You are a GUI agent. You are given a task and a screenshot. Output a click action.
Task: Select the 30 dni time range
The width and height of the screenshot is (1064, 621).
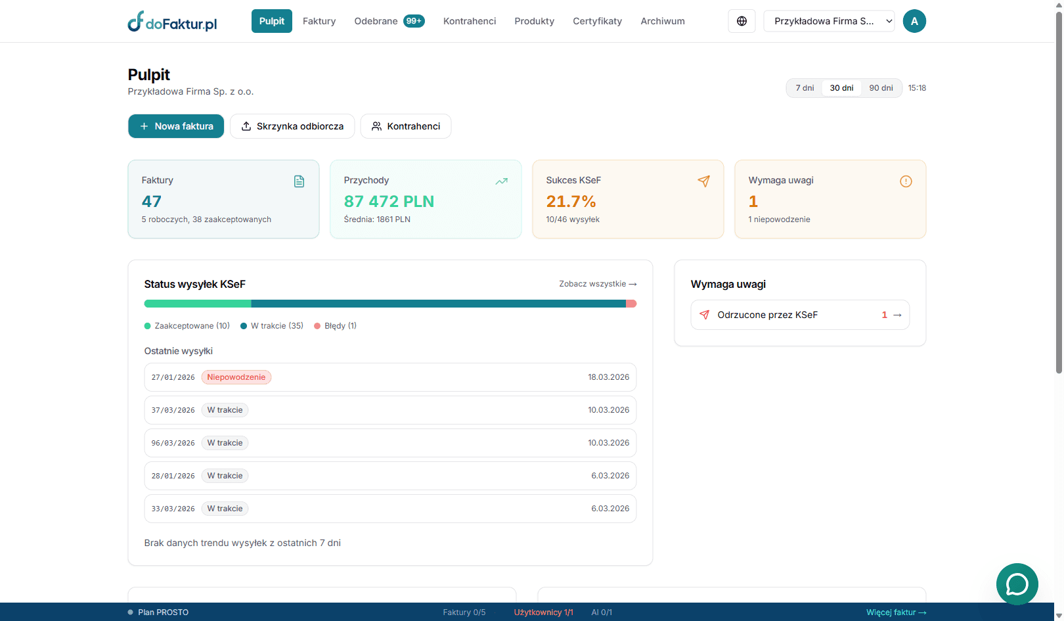click(841, 88)
